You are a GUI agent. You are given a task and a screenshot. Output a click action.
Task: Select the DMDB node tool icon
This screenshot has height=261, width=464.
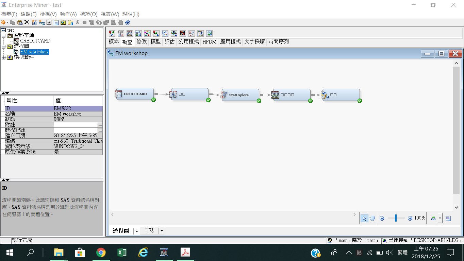pyautogui.click(x=130, y=33)
